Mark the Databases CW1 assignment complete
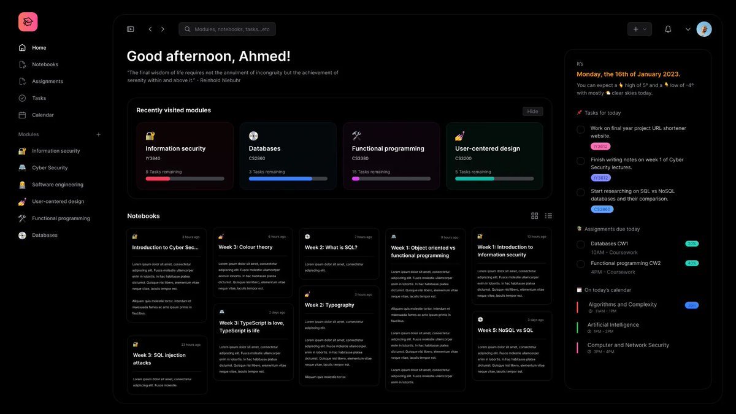Viewport: 736px width, 414px height. tap(580, 245)
